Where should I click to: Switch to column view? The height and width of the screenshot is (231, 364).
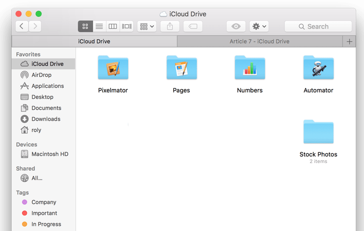[x=113, y=26]
